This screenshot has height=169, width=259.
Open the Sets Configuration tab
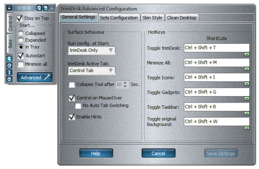pyautogui.click(x=119, y=18)
